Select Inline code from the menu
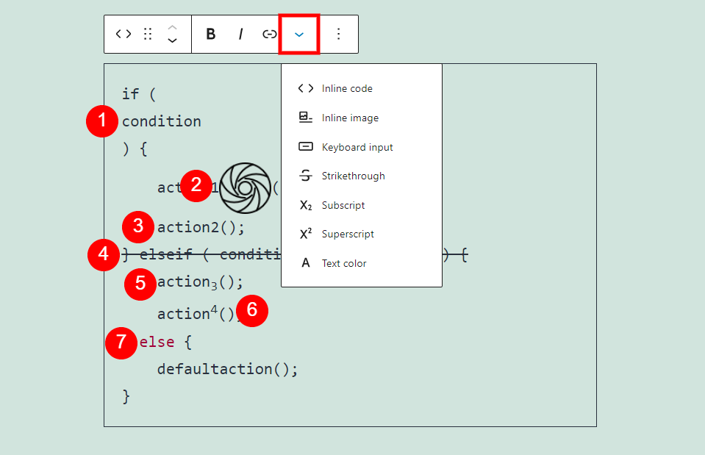Viewport: 705px width, 455px height. pyautogui.click(x=346, y=88)
